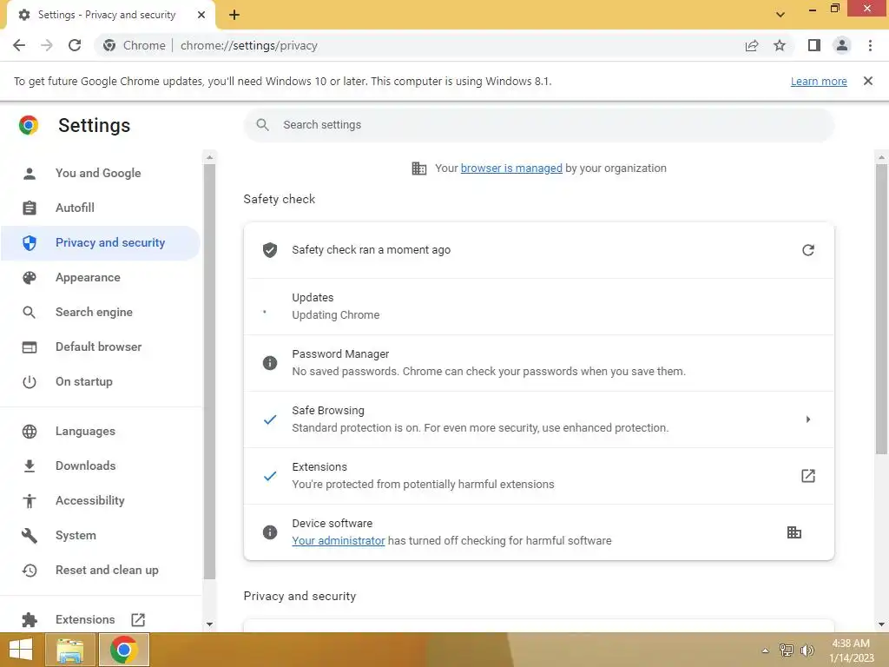Open the browser is managed link
The height and width of the screenshot is (667, 889).
click(511, 168)
